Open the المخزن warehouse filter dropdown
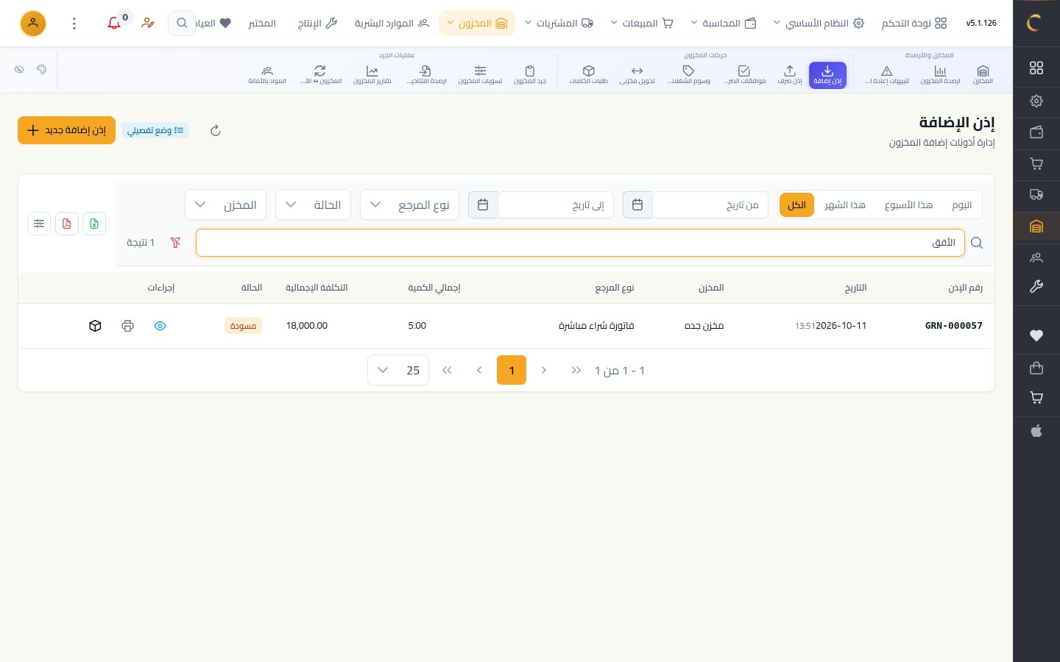This screenshot has height=662, width=1060. click(x=225, y=204)
